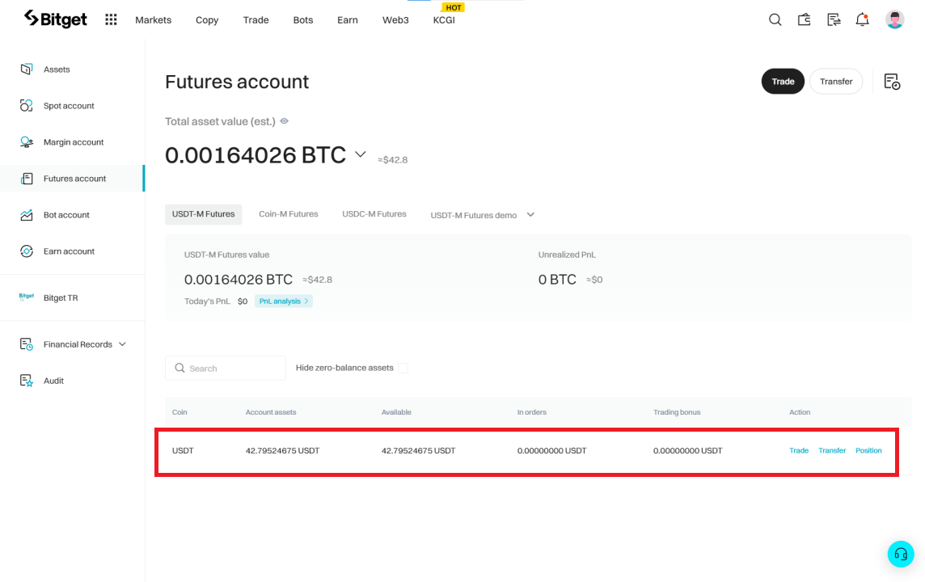Screen dimensions: 925x582
Task: Focus the coin Search input field
Action: click(226, 368)
